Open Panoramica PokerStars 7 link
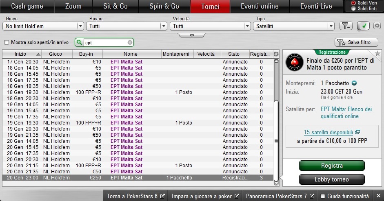Viewport: 384px width, 201px height. click(280, 196)
